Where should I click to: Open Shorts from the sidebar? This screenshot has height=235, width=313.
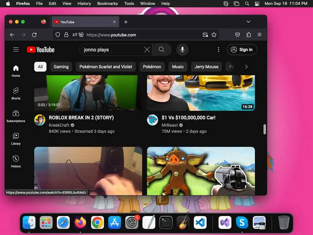coord(16,94)
